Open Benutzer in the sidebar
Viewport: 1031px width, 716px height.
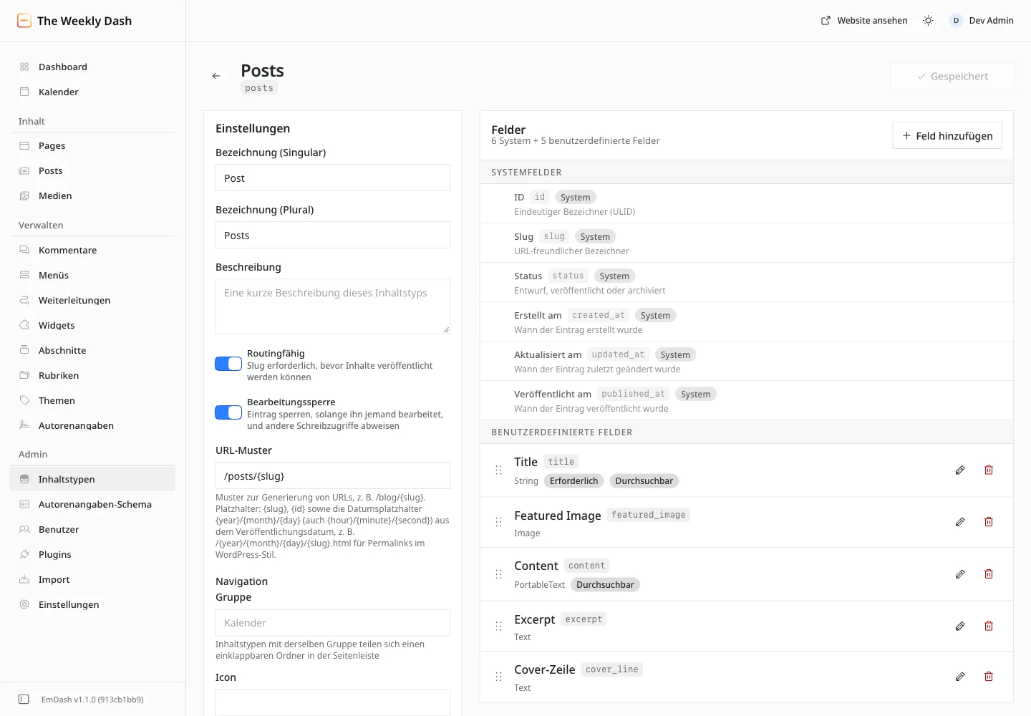(x=93, y=529)
